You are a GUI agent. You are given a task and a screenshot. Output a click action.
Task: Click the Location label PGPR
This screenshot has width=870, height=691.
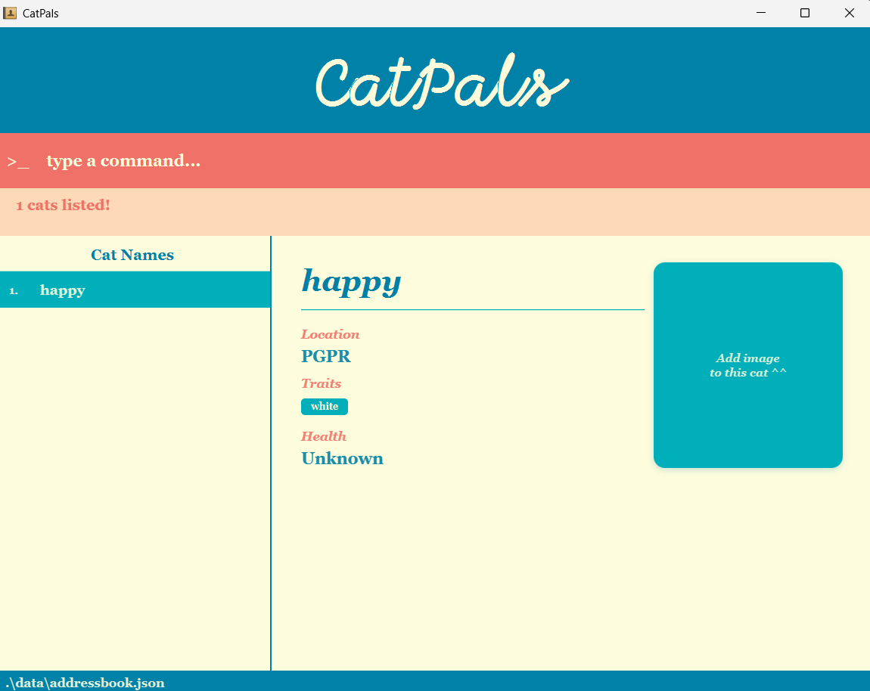(326, 355)
